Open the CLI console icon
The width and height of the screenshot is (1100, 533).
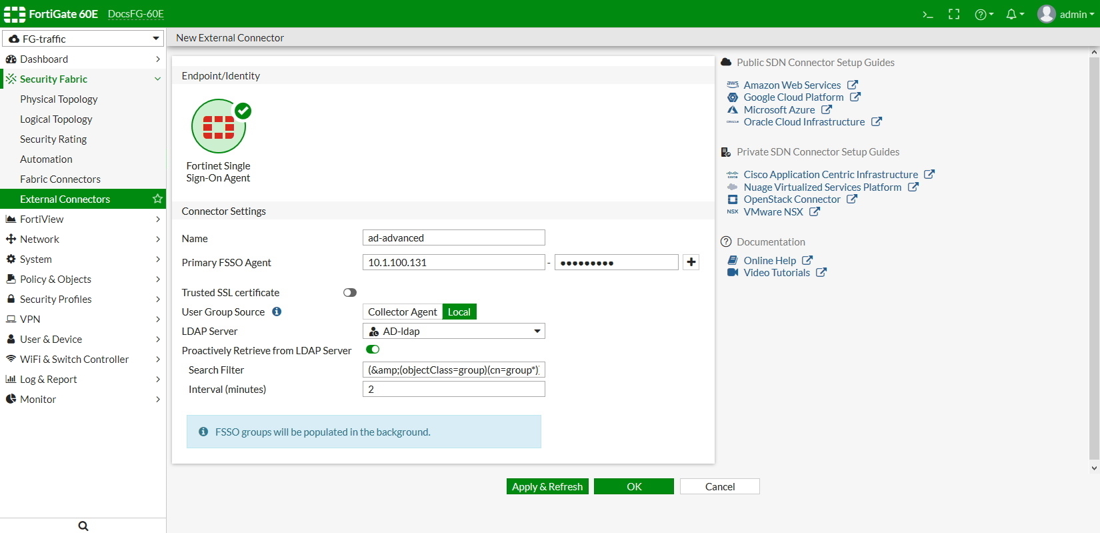(927, 14)
